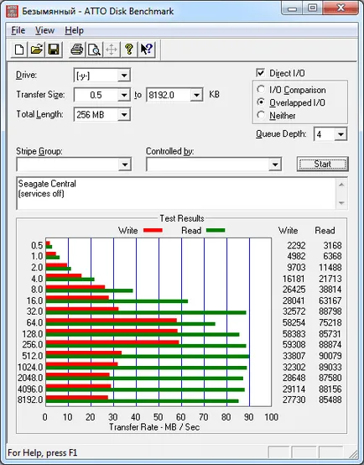Select the Neither radio button
The width and height of the screenshot is (364, 465).
point(261,115)
